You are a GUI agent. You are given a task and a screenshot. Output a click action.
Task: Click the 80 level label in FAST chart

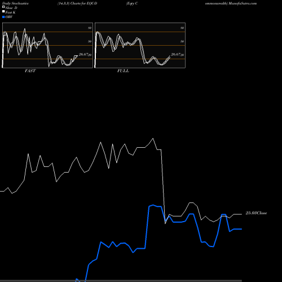tap(90, 28)
